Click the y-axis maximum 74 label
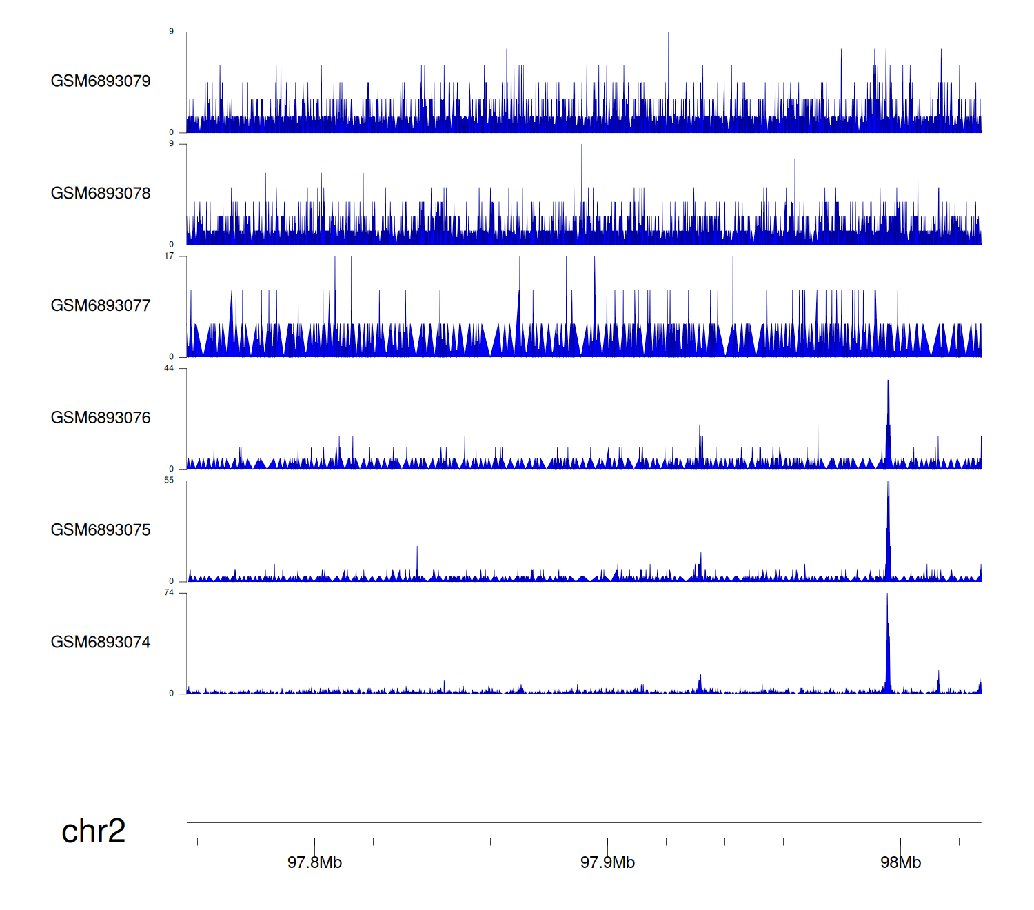Screen dimensions: 1034x910 pos(169,593)
